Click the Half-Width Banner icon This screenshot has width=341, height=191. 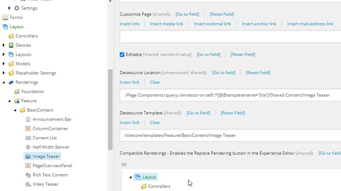tap(28, 147)
